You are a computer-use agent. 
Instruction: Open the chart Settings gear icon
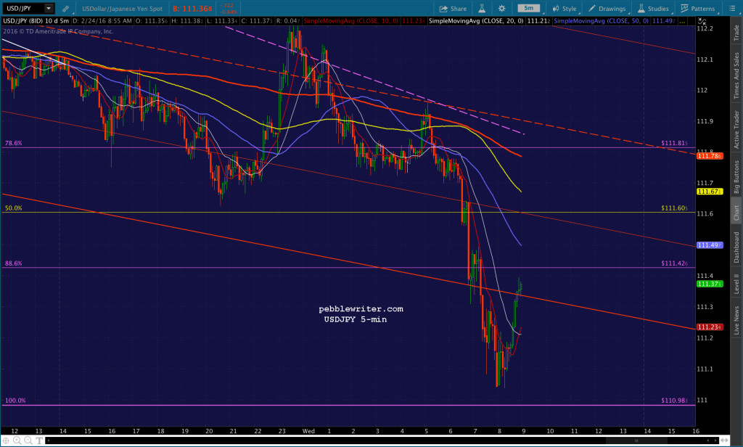(x=501, y=8)
